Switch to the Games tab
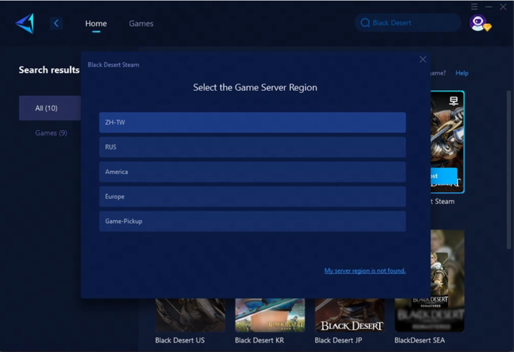Screen dimensions: 514x352 [x=141, y=23]
